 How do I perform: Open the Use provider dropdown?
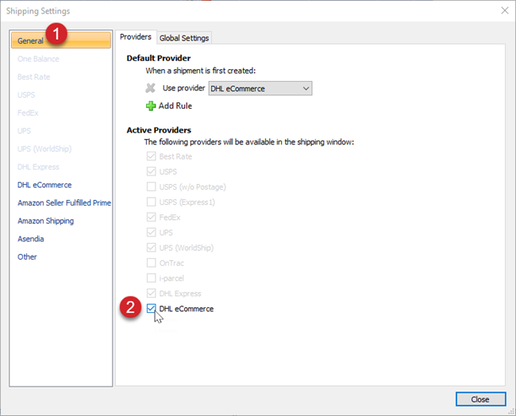coord(260,89)
